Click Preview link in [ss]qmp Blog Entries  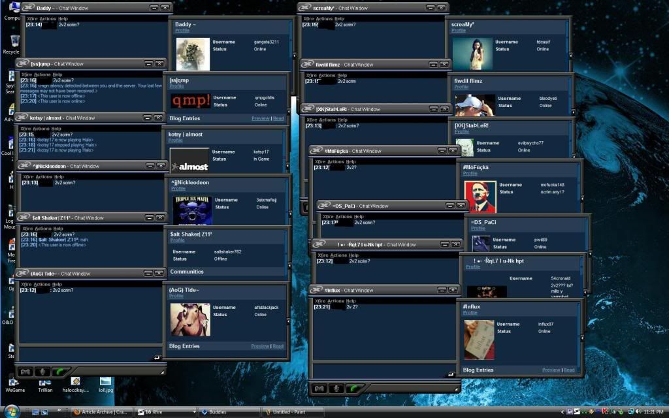point(260,118)
